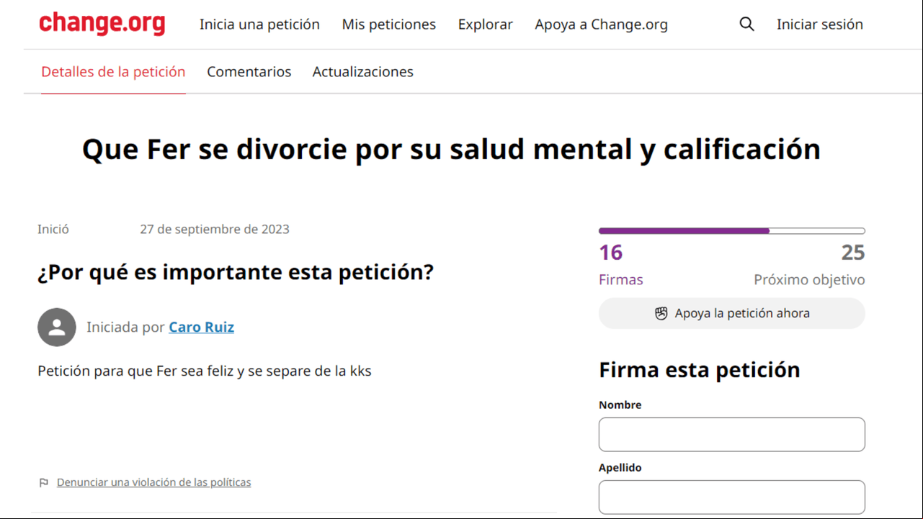Viewport: 923px width, 519px height.
Task: Go to Mis peticiones
Action: 389,24
